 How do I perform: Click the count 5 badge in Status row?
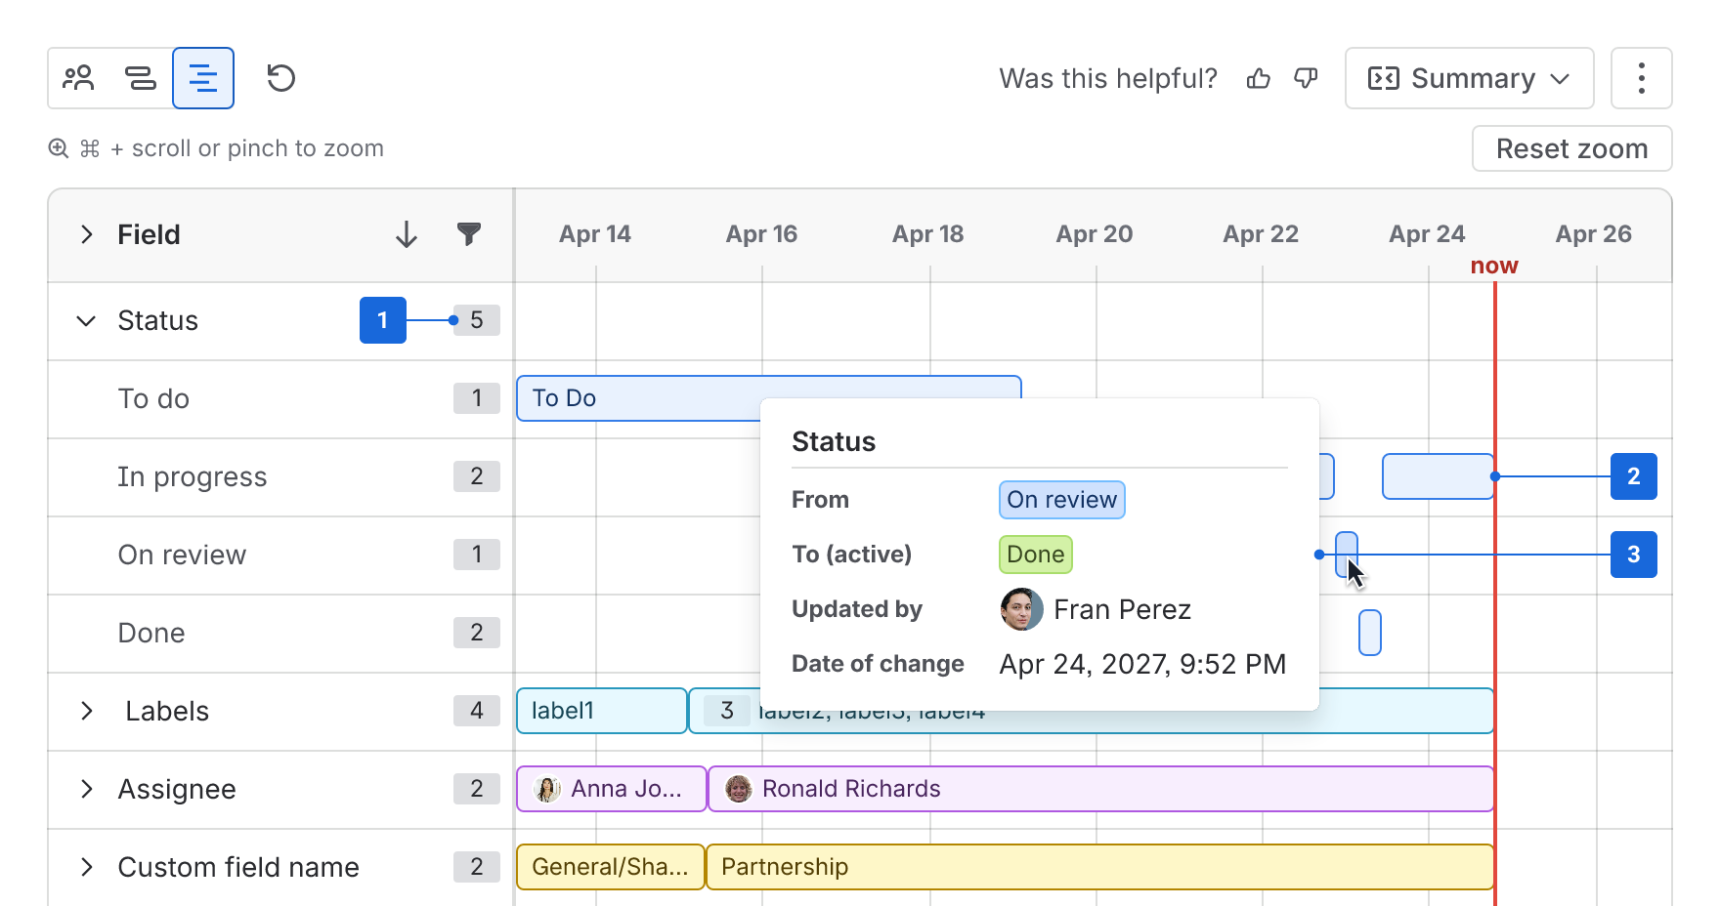point(477,320)
